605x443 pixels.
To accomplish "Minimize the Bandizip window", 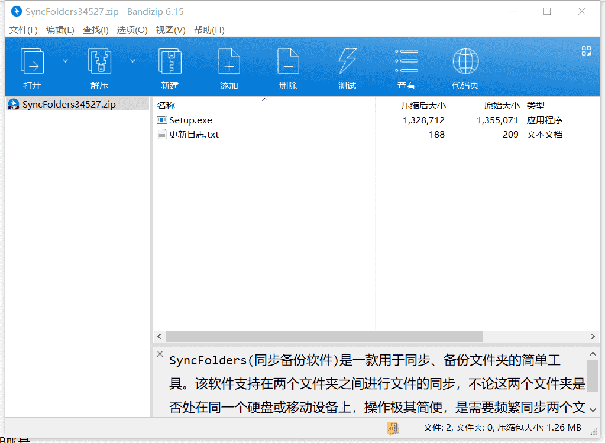I will pyautogui.click(x=513, y=12).
